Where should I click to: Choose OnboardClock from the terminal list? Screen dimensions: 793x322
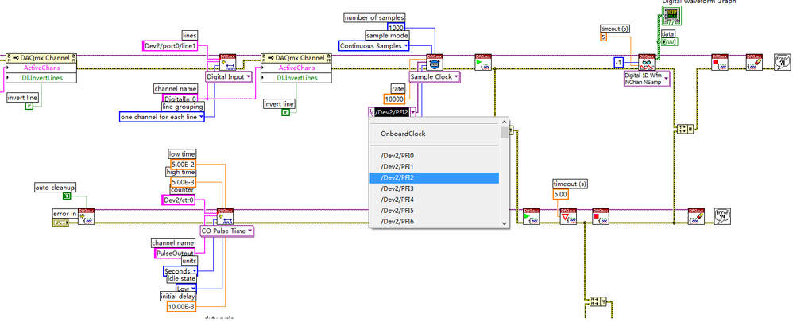tap(435, 134)
